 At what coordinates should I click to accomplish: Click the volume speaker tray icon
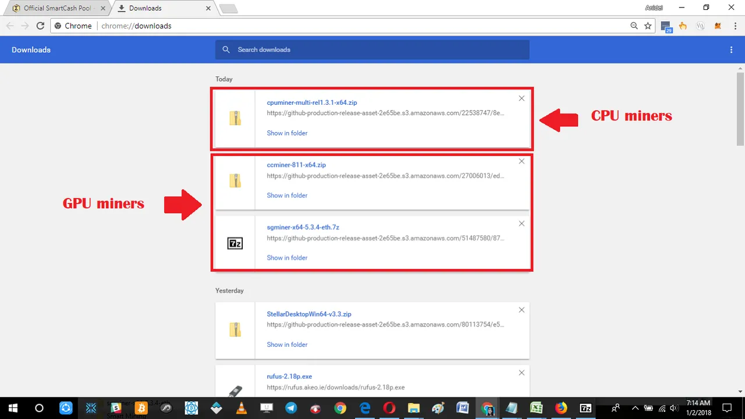point(674,408)
